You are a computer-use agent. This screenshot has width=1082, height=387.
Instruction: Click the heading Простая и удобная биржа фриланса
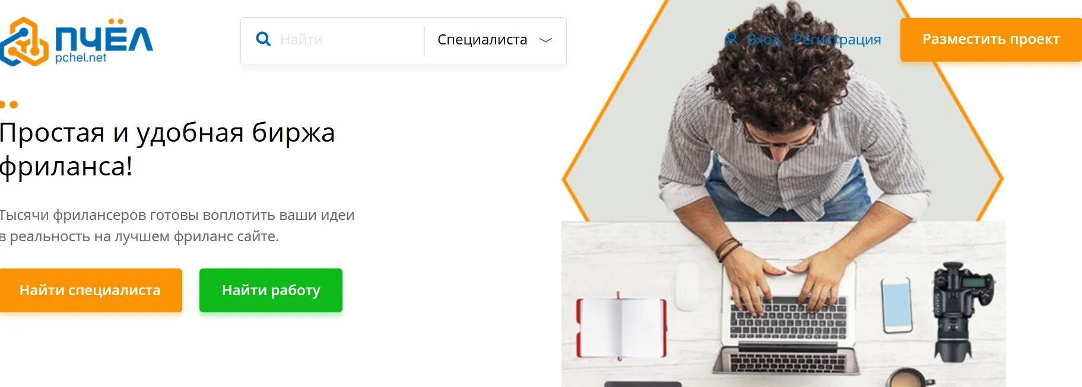point(167,149)
